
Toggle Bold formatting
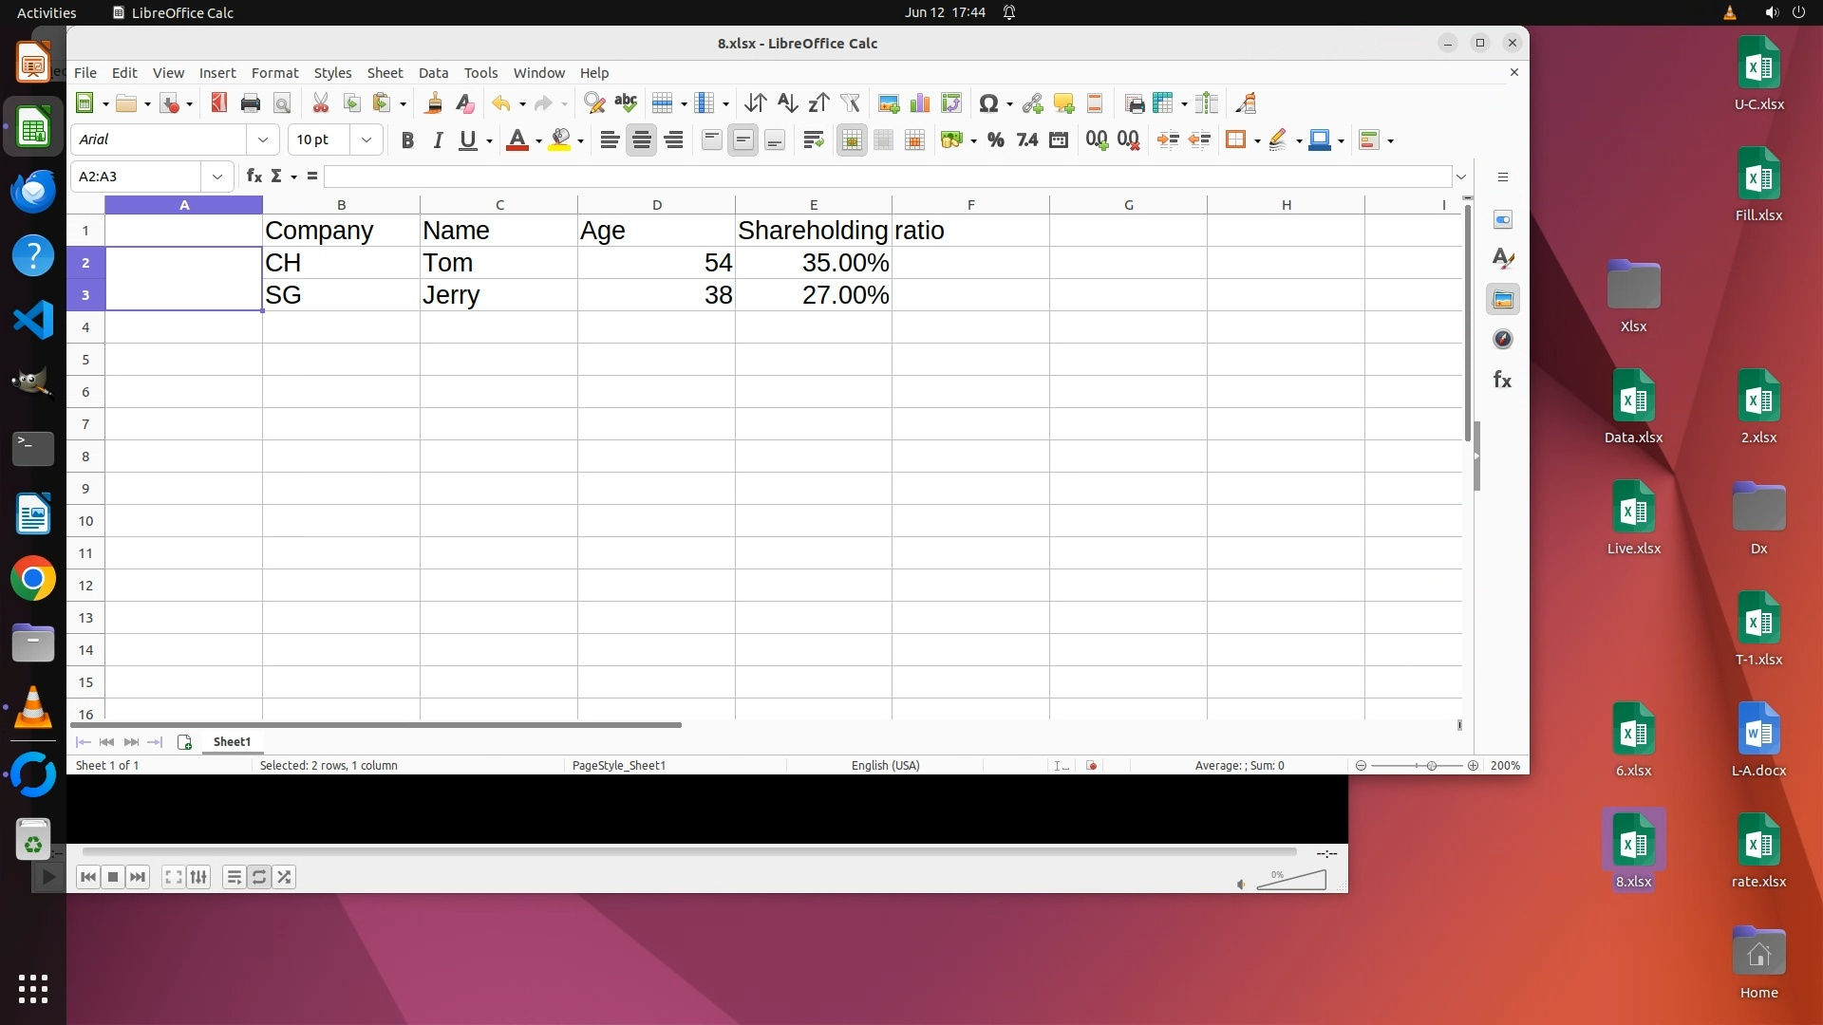click(407, 140)
